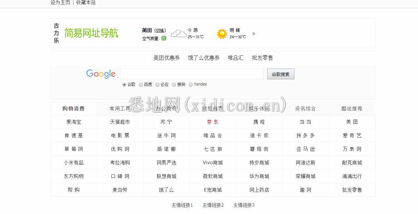This screenshot has width=418, height=214.
Task: Open the 考拉海购 site link
Action: 120,163
